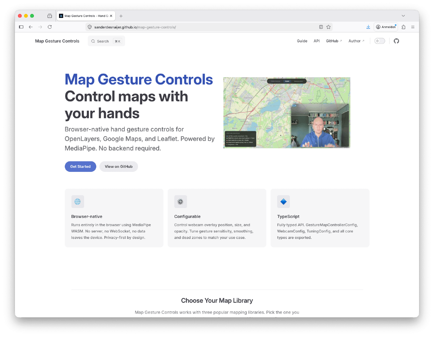Click the View on GitHub button
Image resolution: width=434 pixels, height=337 pixels.
[119, 166]
